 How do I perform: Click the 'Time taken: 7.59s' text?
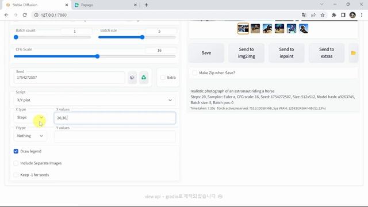click(x=202, y=109)
